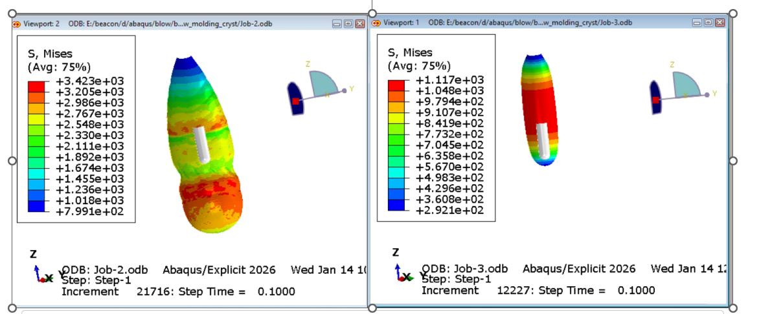Click the legend value +2.986e+03
The width and height of the screenshot is (759, 314).
90,103
